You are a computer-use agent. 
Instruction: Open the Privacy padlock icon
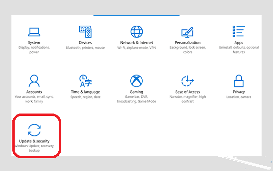click(x=239, y=81)
